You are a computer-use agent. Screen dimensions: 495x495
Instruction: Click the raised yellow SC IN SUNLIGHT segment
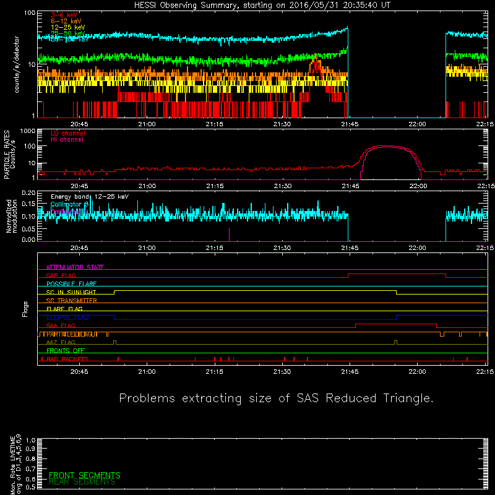point(255,291)
